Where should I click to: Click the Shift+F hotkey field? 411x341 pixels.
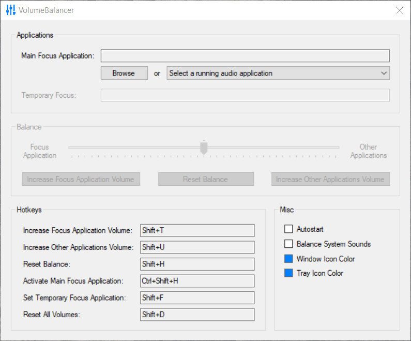(197, 298)
